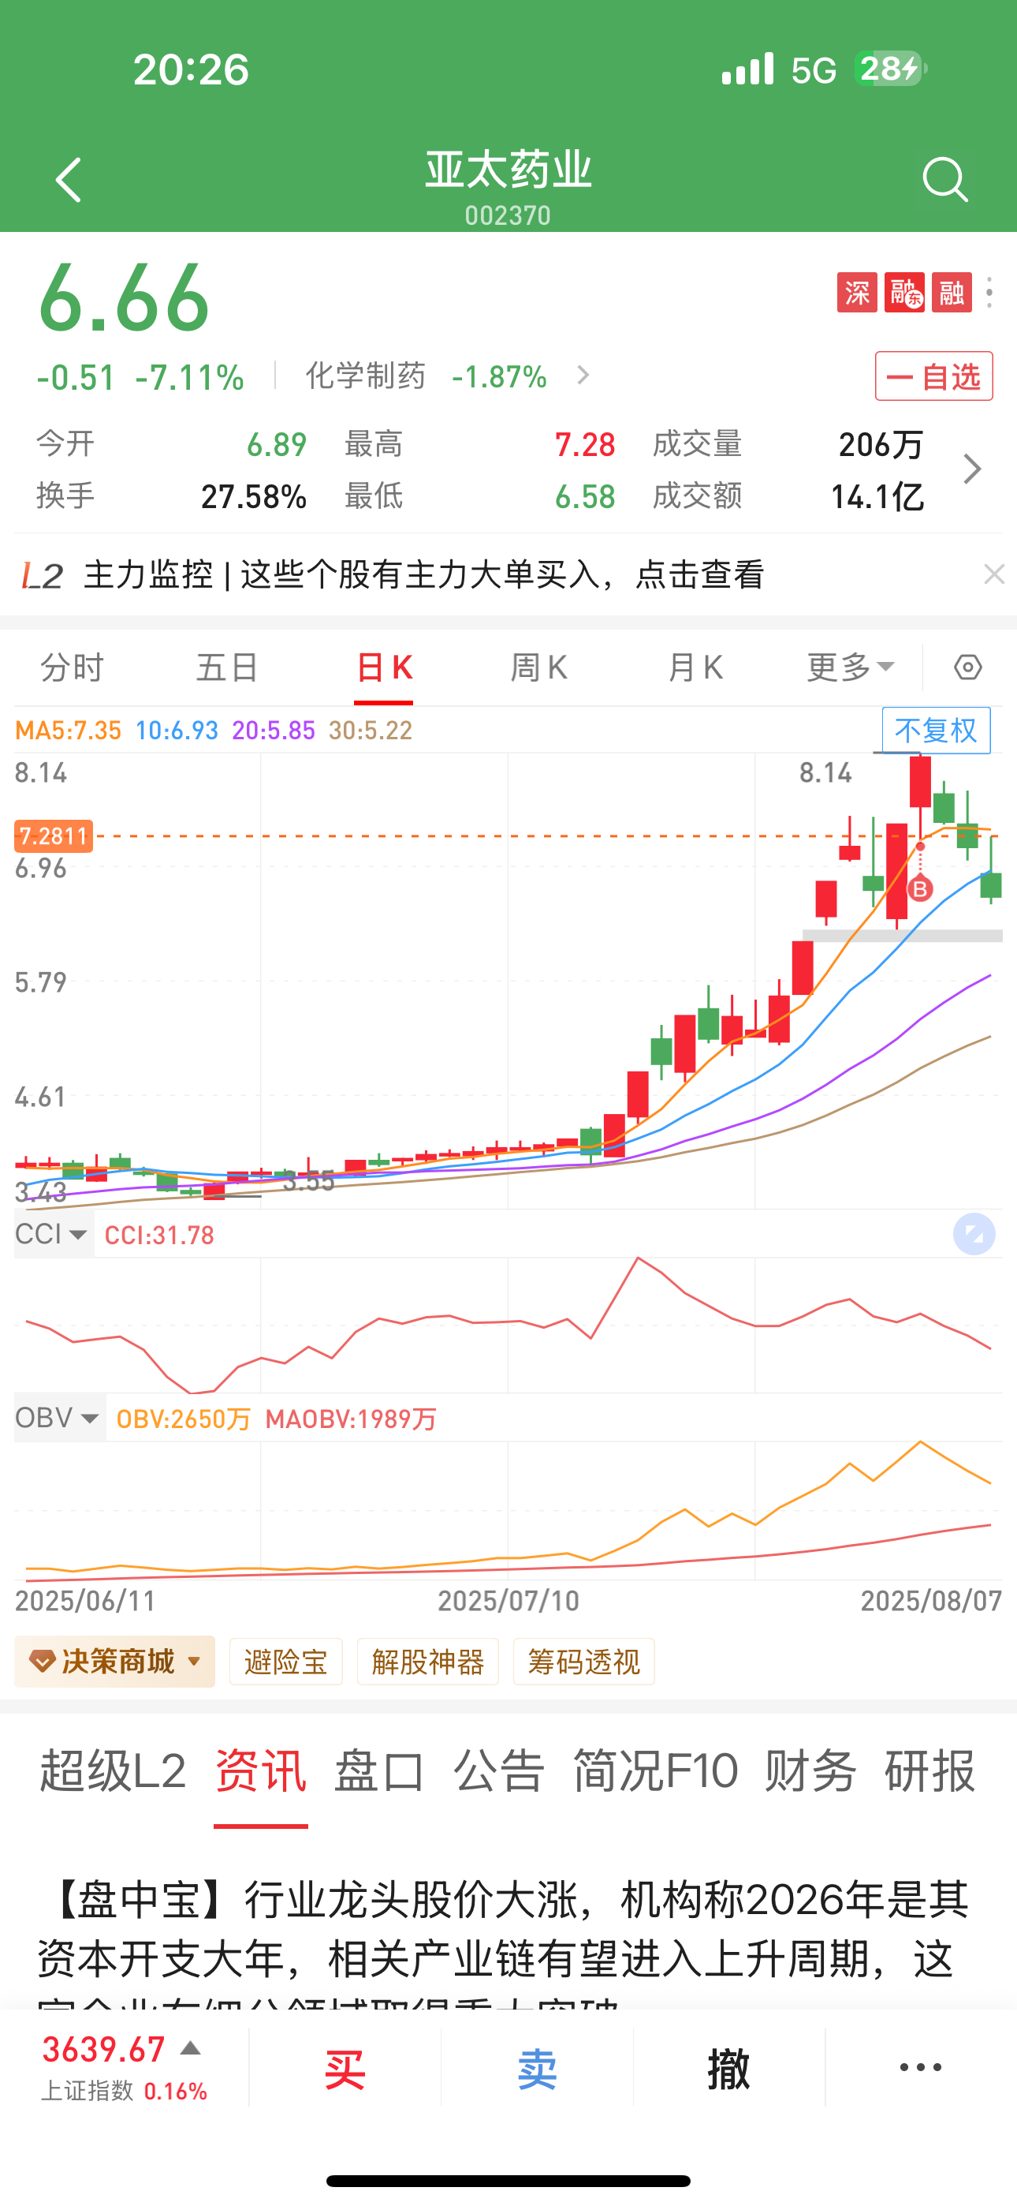This screenshot has width=1017, height=2206.
Task: Tap the 筹码透视 button
Action: (x=584, y=1662)
